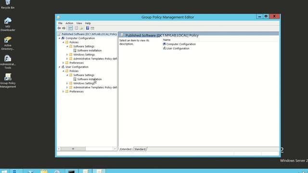
Task: Click Software Settings folder icon under Computer Configuration
Action: click(x=71, y=47)
